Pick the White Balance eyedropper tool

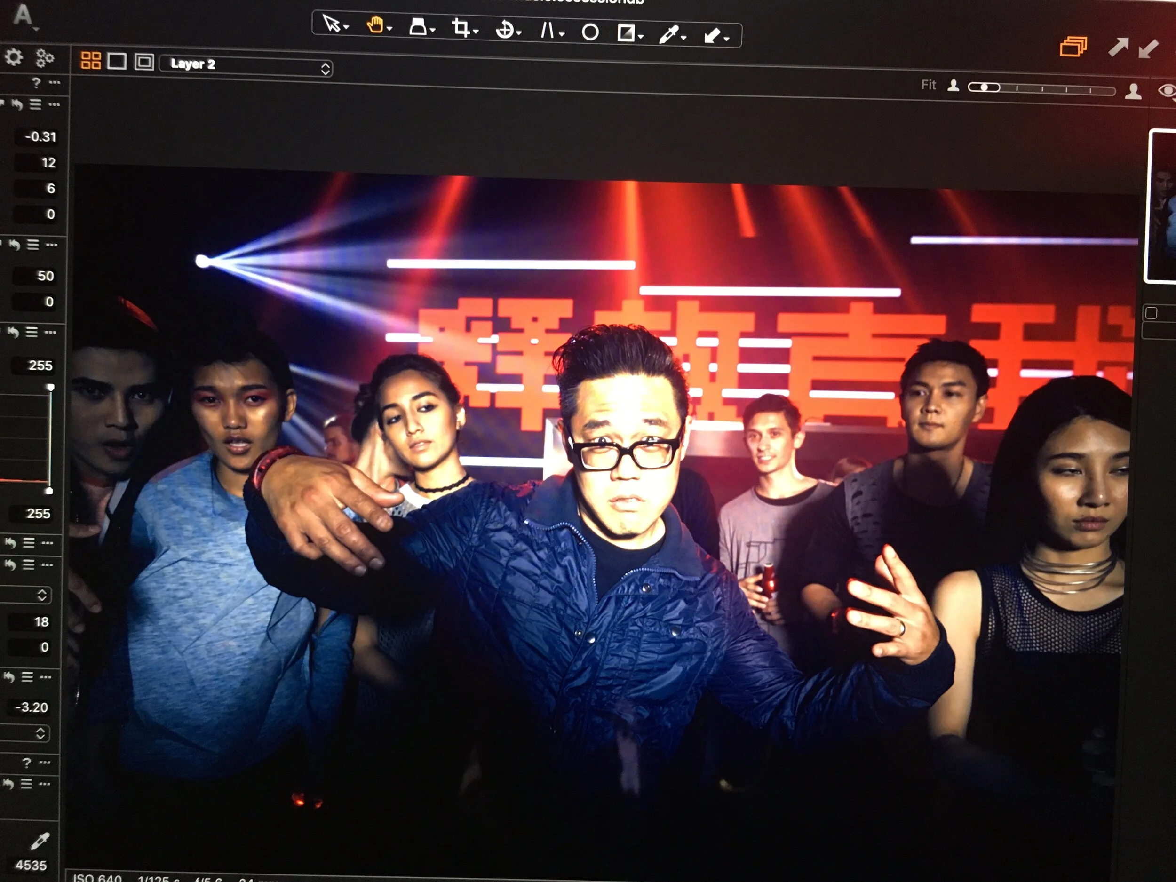(x=669, y=35)
